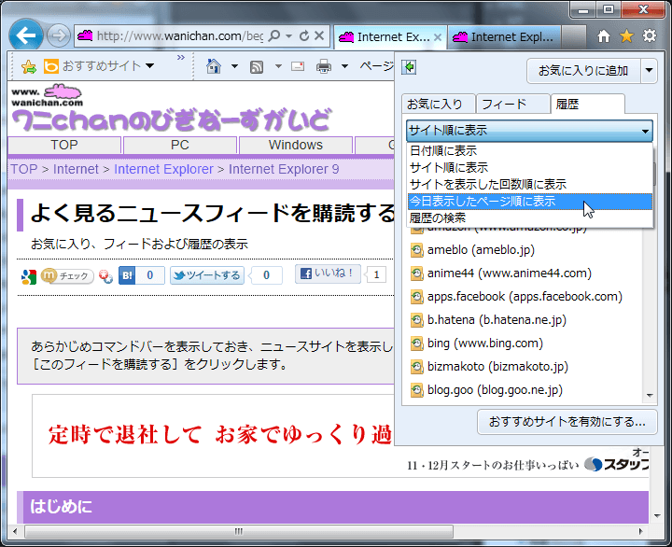
Task: Click おすすめサイトを有効にする... button
Action: pyautogui.click(x=567, y=422)
